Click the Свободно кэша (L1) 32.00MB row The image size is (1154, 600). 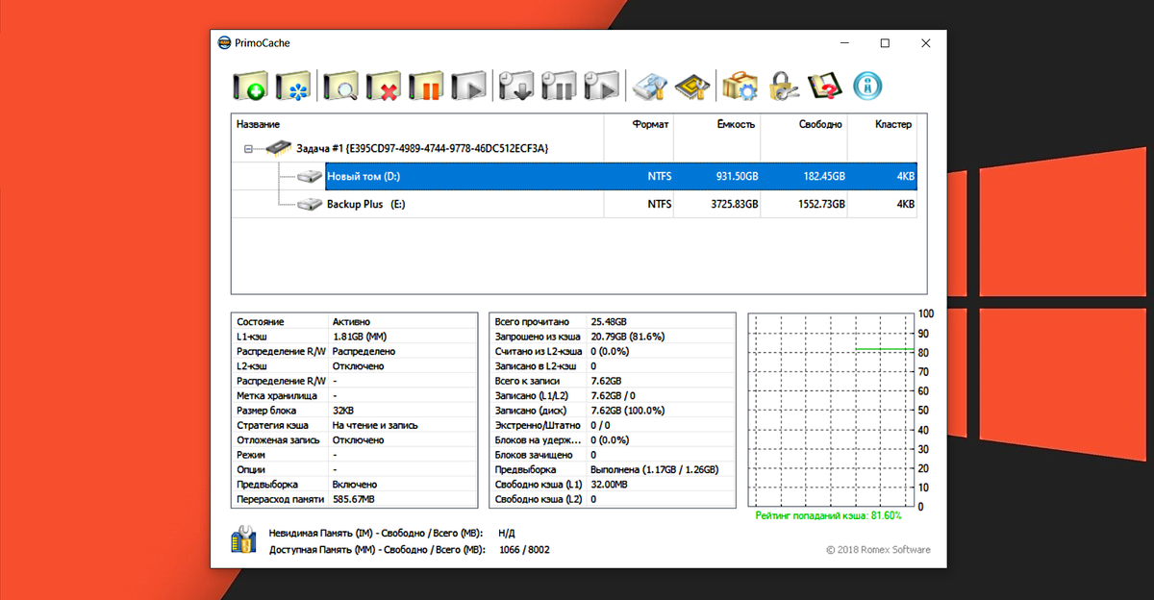[614, 484]
